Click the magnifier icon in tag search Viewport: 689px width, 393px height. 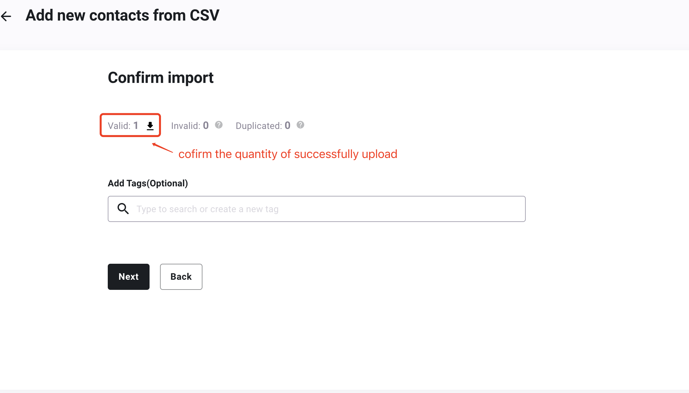(x=123, y=209)
